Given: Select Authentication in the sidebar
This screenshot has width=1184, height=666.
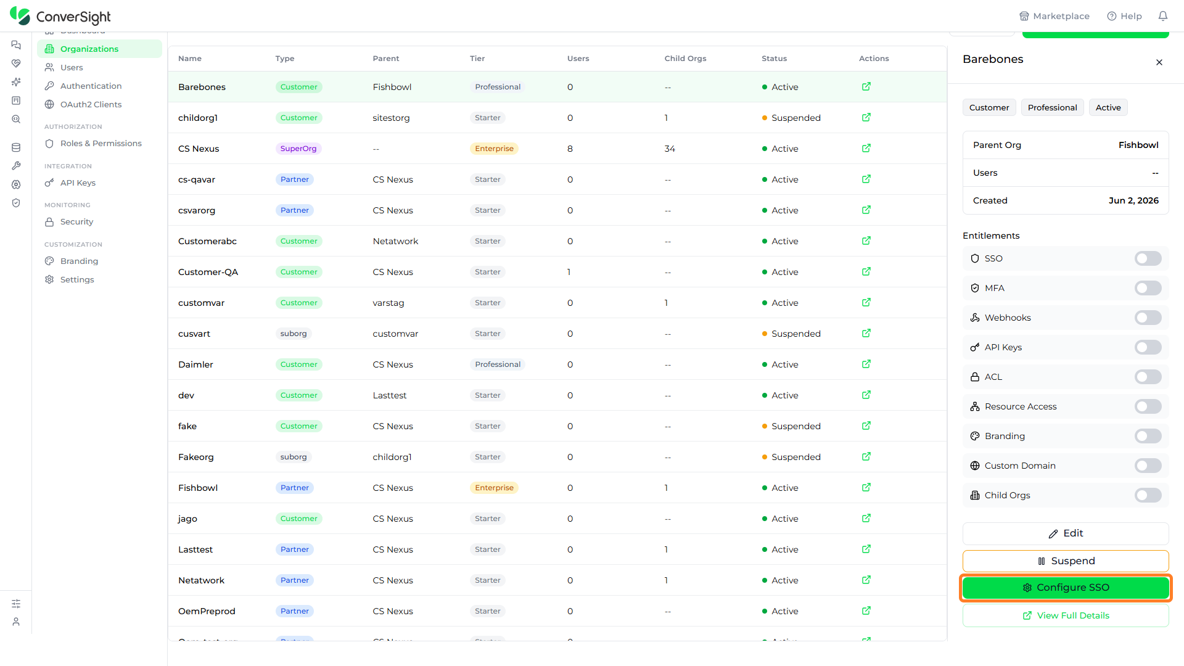Looking at the screenshot, I should (99, 86).
